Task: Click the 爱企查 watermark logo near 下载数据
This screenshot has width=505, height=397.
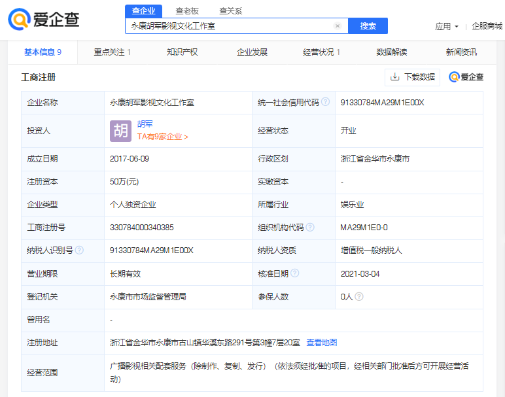Action: pos(466,77)
